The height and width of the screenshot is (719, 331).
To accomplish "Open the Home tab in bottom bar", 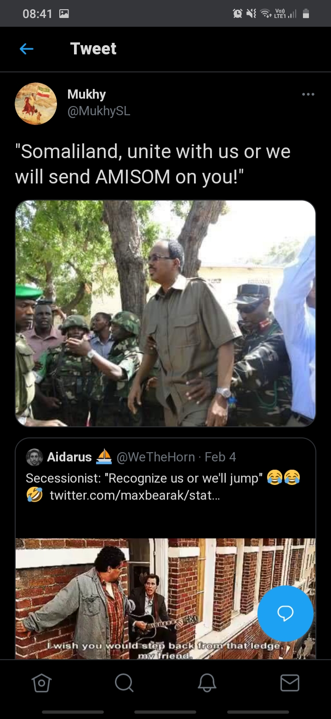I will coord(41,683).
